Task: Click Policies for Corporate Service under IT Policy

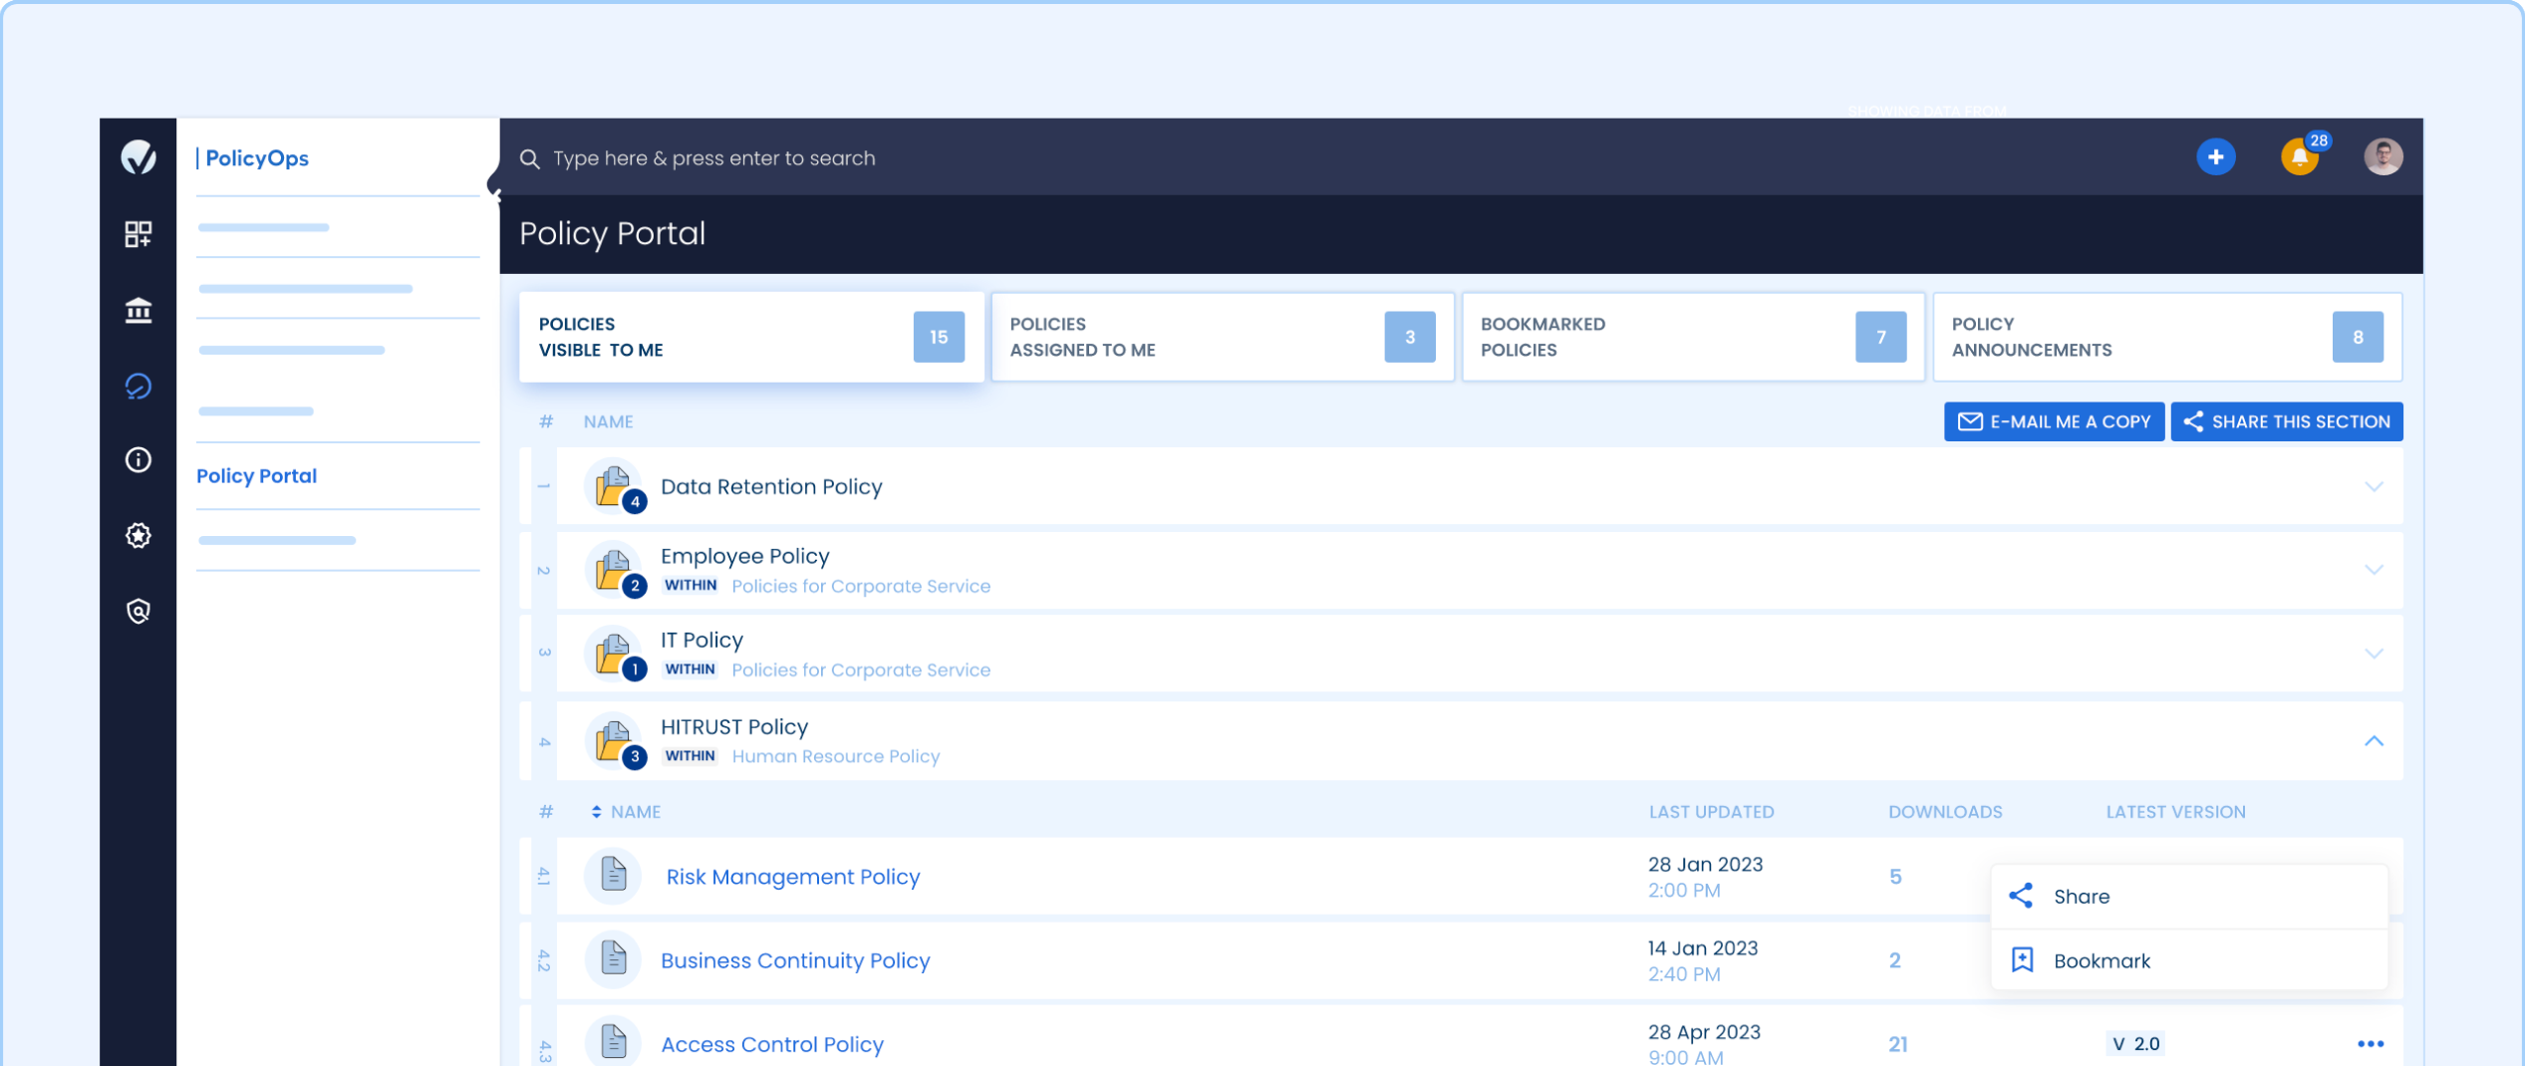Action: [x=861, y=669]
